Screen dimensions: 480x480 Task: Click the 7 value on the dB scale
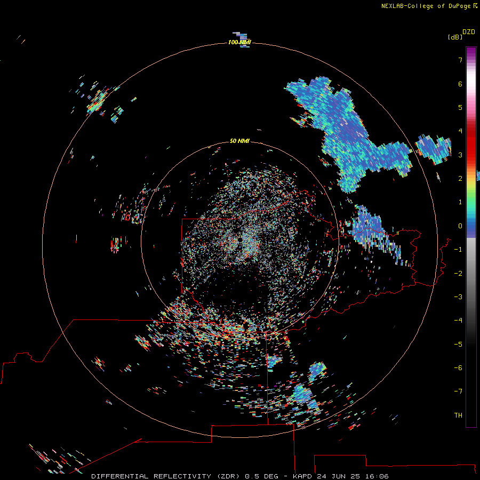pyautogui.click(x=460, y=60)
